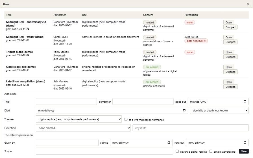Click the 'domicile not known' consent note
253x158 pixels.
tap(154, 86)
